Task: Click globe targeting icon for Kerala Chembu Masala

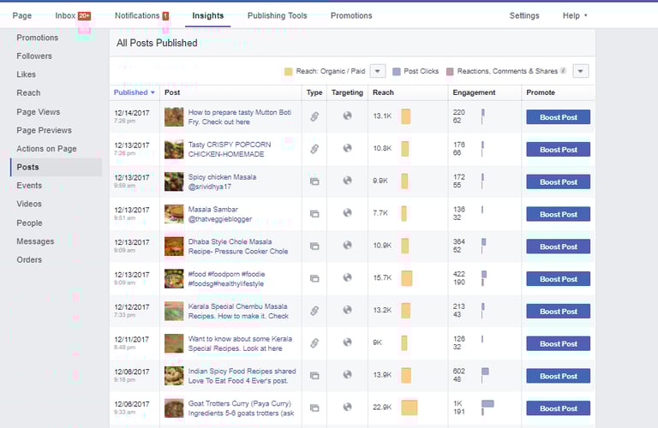Action: [347, 310]
